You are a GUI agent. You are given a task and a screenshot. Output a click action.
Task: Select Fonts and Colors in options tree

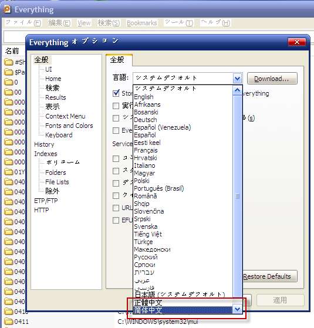(x=69, y=126)
